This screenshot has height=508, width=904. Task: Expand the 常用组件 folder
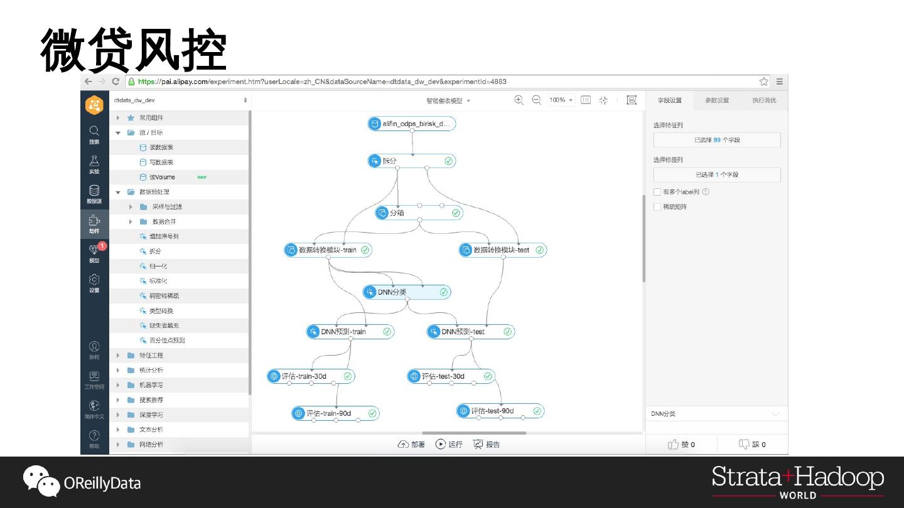118,118
